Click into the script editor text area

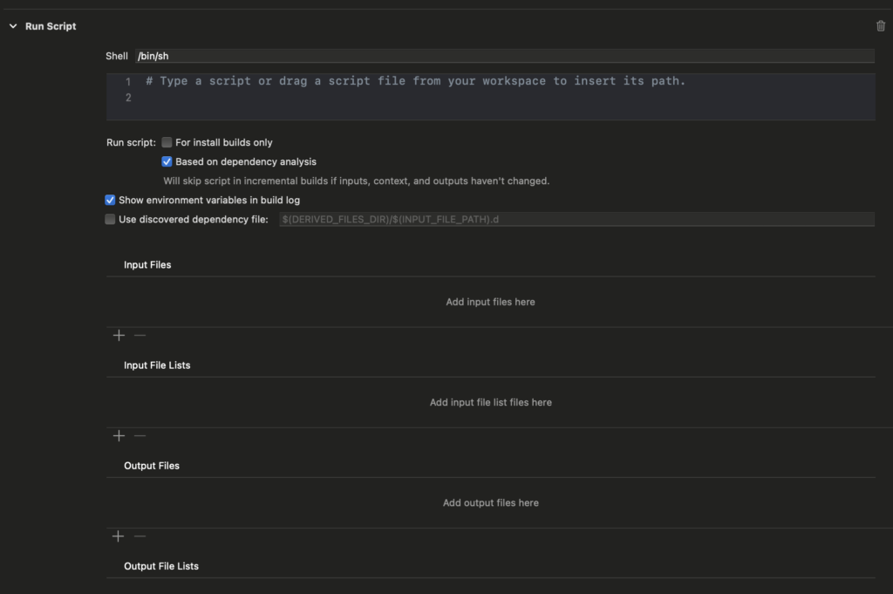click(x=490, y=97)
